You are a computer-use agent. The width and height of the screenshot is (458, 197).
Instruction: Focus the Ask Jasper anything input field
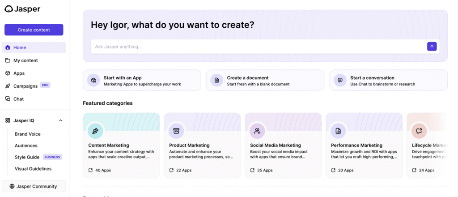coord(259,47)
